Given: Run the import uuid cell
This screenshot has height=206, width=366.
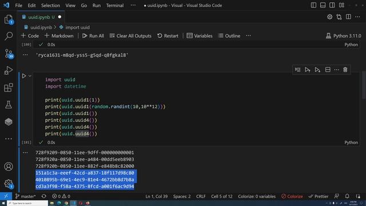Looking at the screenshot, I should point(24,76).
